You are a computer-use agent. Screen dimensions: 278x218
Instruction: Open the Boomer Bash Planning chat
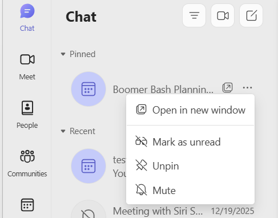(x=163, y=90)
